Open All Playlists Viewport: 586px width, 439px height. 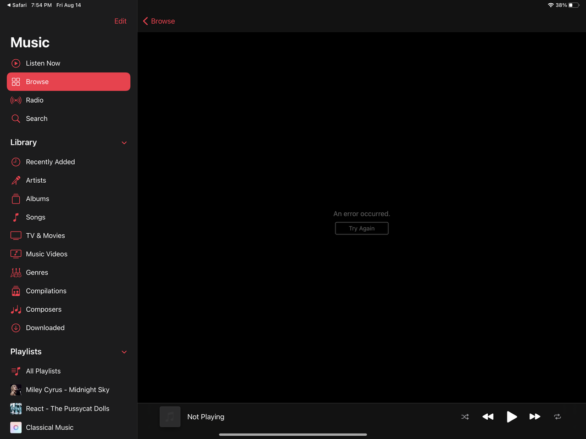(69, 371)
